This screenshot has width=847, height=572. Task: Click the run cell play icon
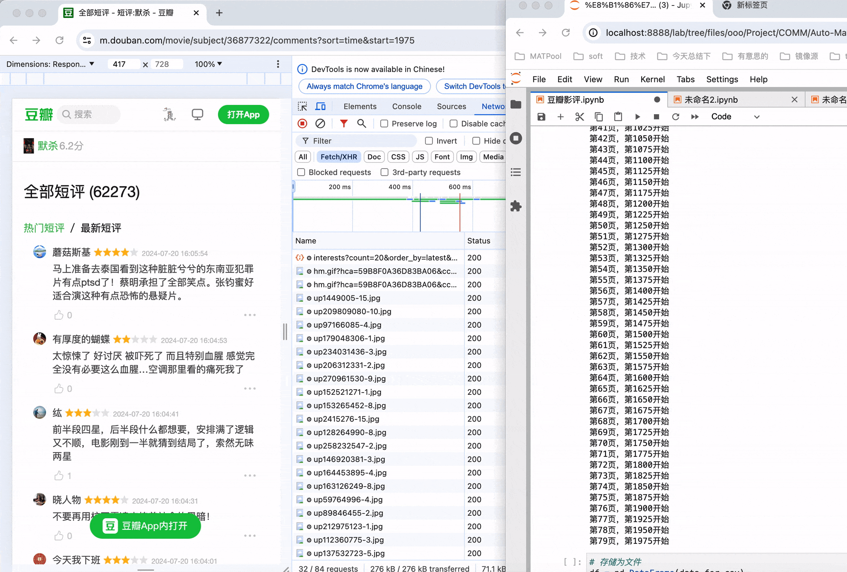click(x=637, y=117)
